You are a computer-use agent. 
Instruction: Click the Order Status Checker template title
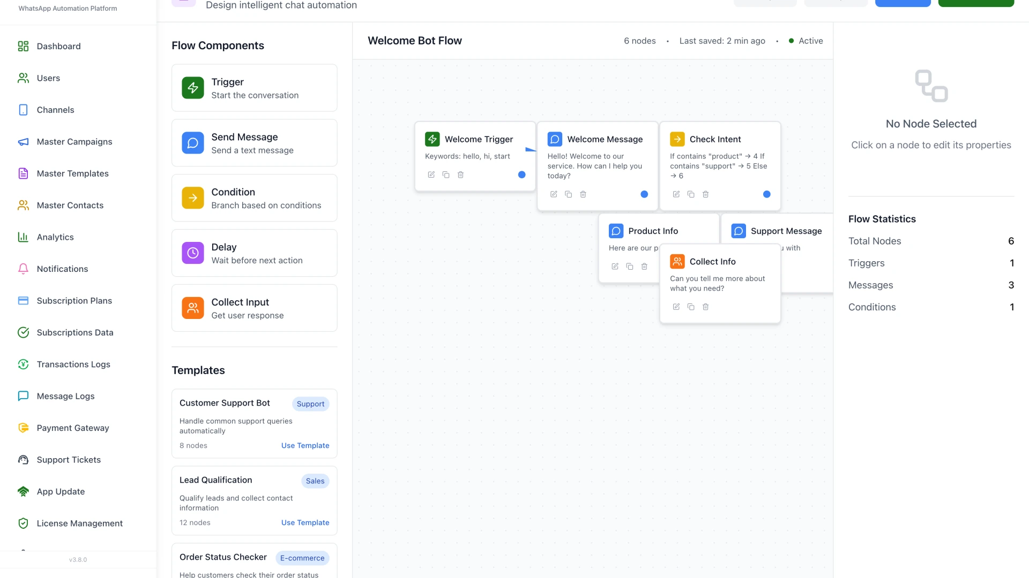click(x=223, y=557)
